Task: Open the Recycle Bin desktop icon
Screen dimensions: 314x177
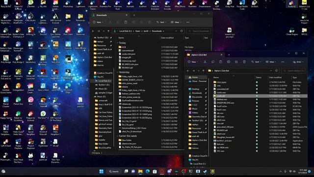Action: pos(6,4)
